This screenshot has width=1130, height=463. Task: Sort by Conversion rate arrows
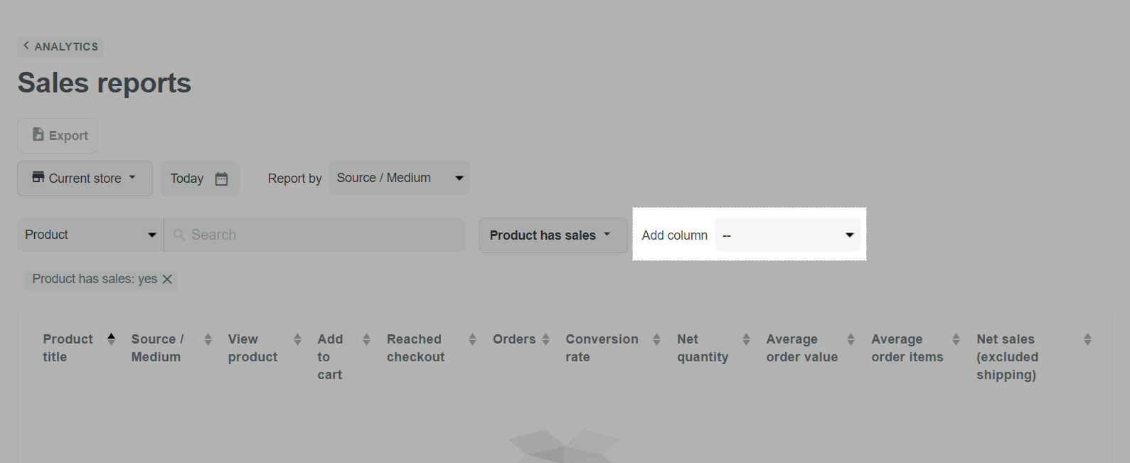point(656,339)
